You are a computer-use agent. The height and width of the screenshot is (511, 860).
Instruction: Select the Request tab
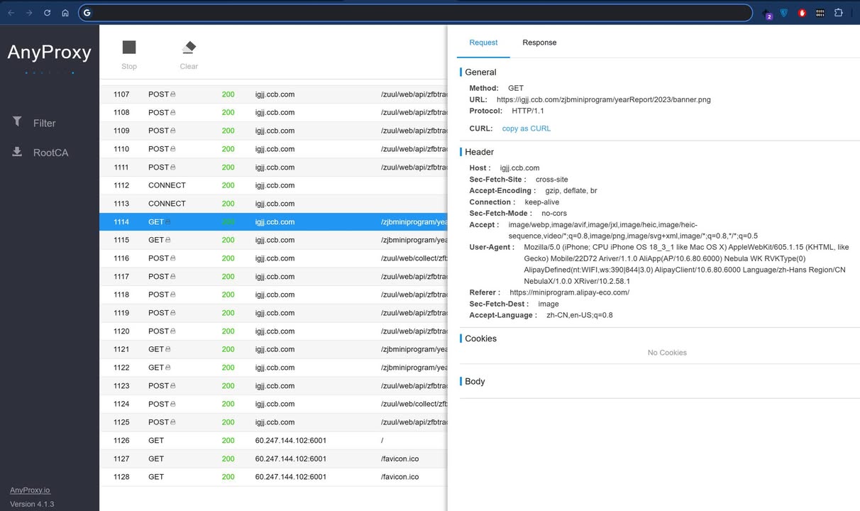(483, 43)
